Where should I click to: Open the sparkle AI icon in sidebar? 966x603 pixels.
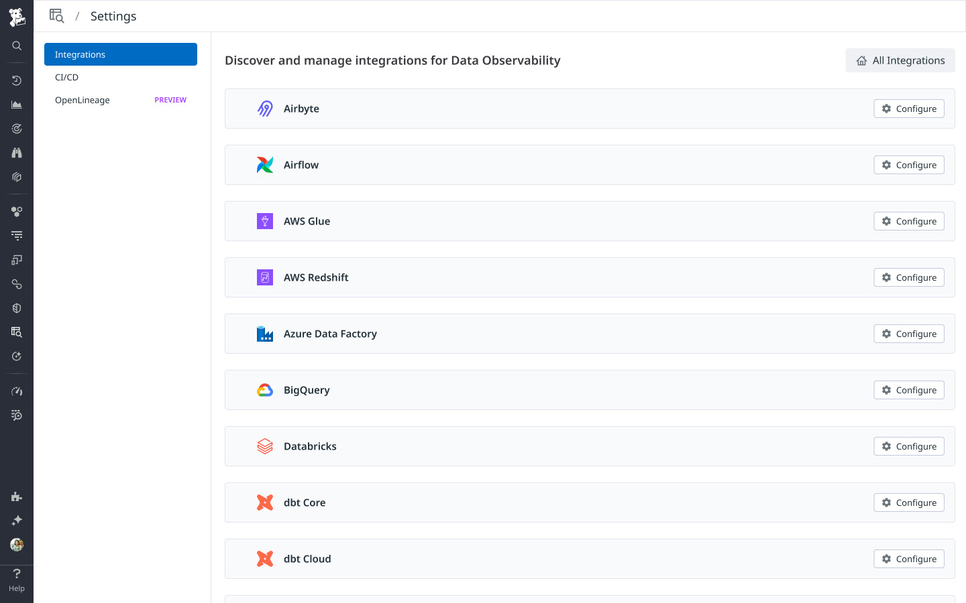coord(17,521)
